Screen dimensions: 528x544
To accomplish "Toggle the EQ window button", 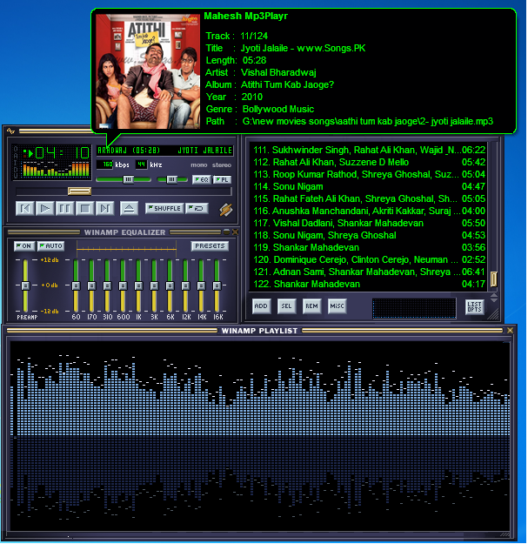I will pyautogui.click(x=202, y=179).
